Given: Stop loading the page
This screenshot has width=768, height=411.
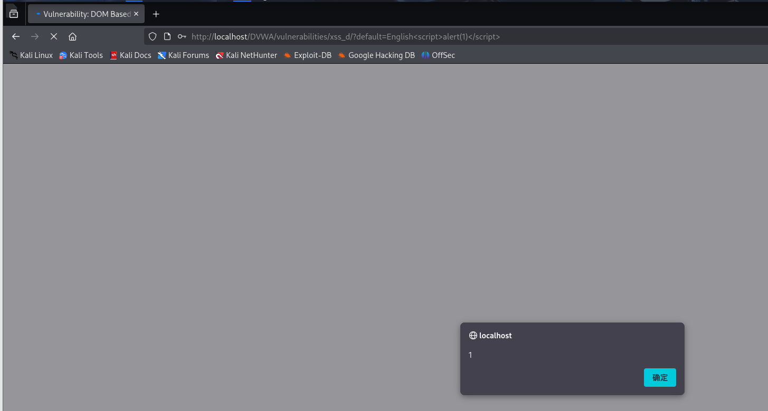Looking at the screenshot, I should tap(54, 36).
